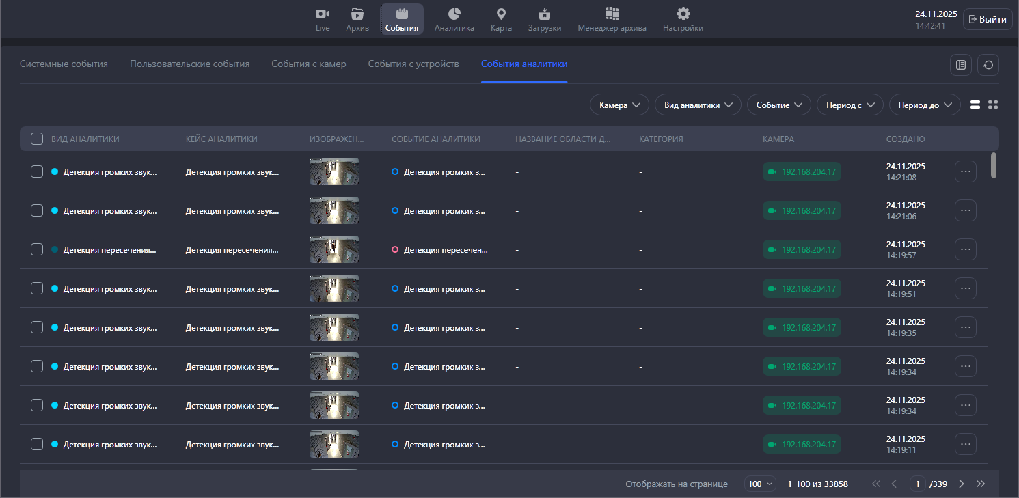This screenshot has width=1019, height=498.
Task: Select all events with header checkbox
Action: [x=37, y=139]
